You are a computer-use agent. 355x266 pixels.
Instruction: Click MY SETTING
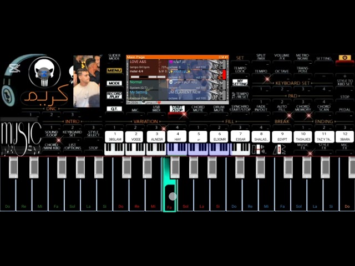coord(240,83)
